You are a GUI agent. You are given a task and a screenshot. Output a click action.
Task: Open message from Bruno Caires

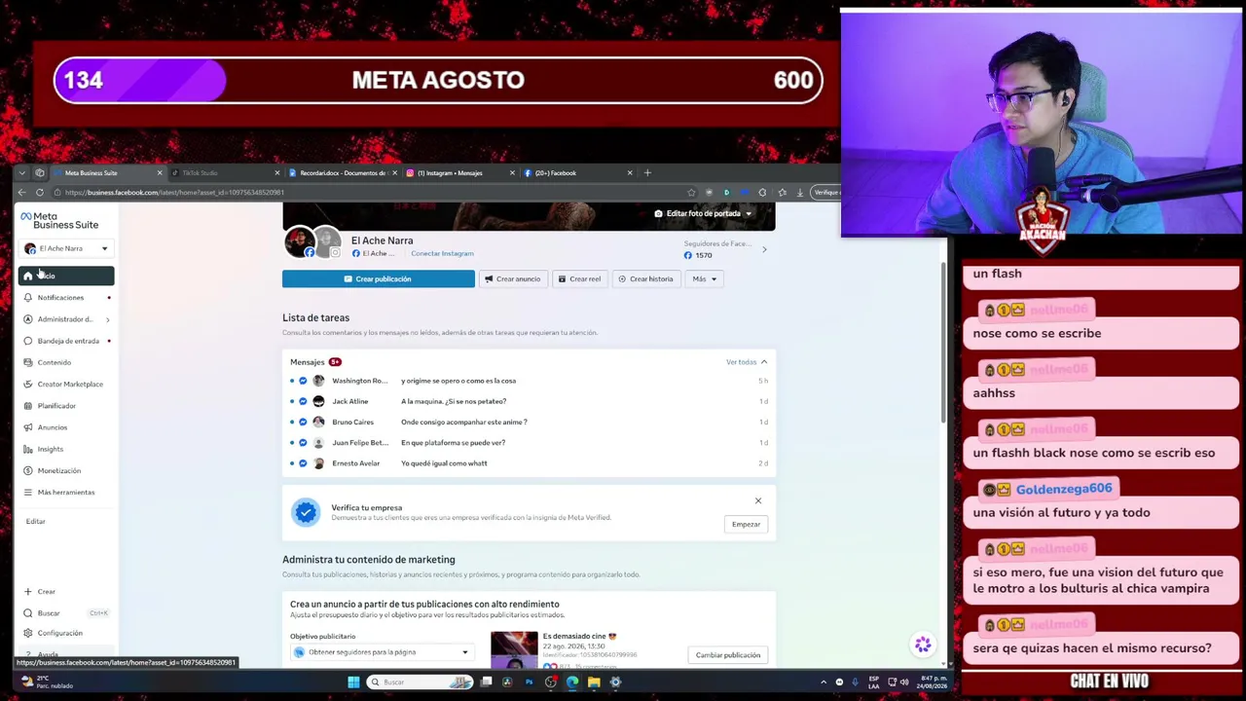click(x=530, y=422)
